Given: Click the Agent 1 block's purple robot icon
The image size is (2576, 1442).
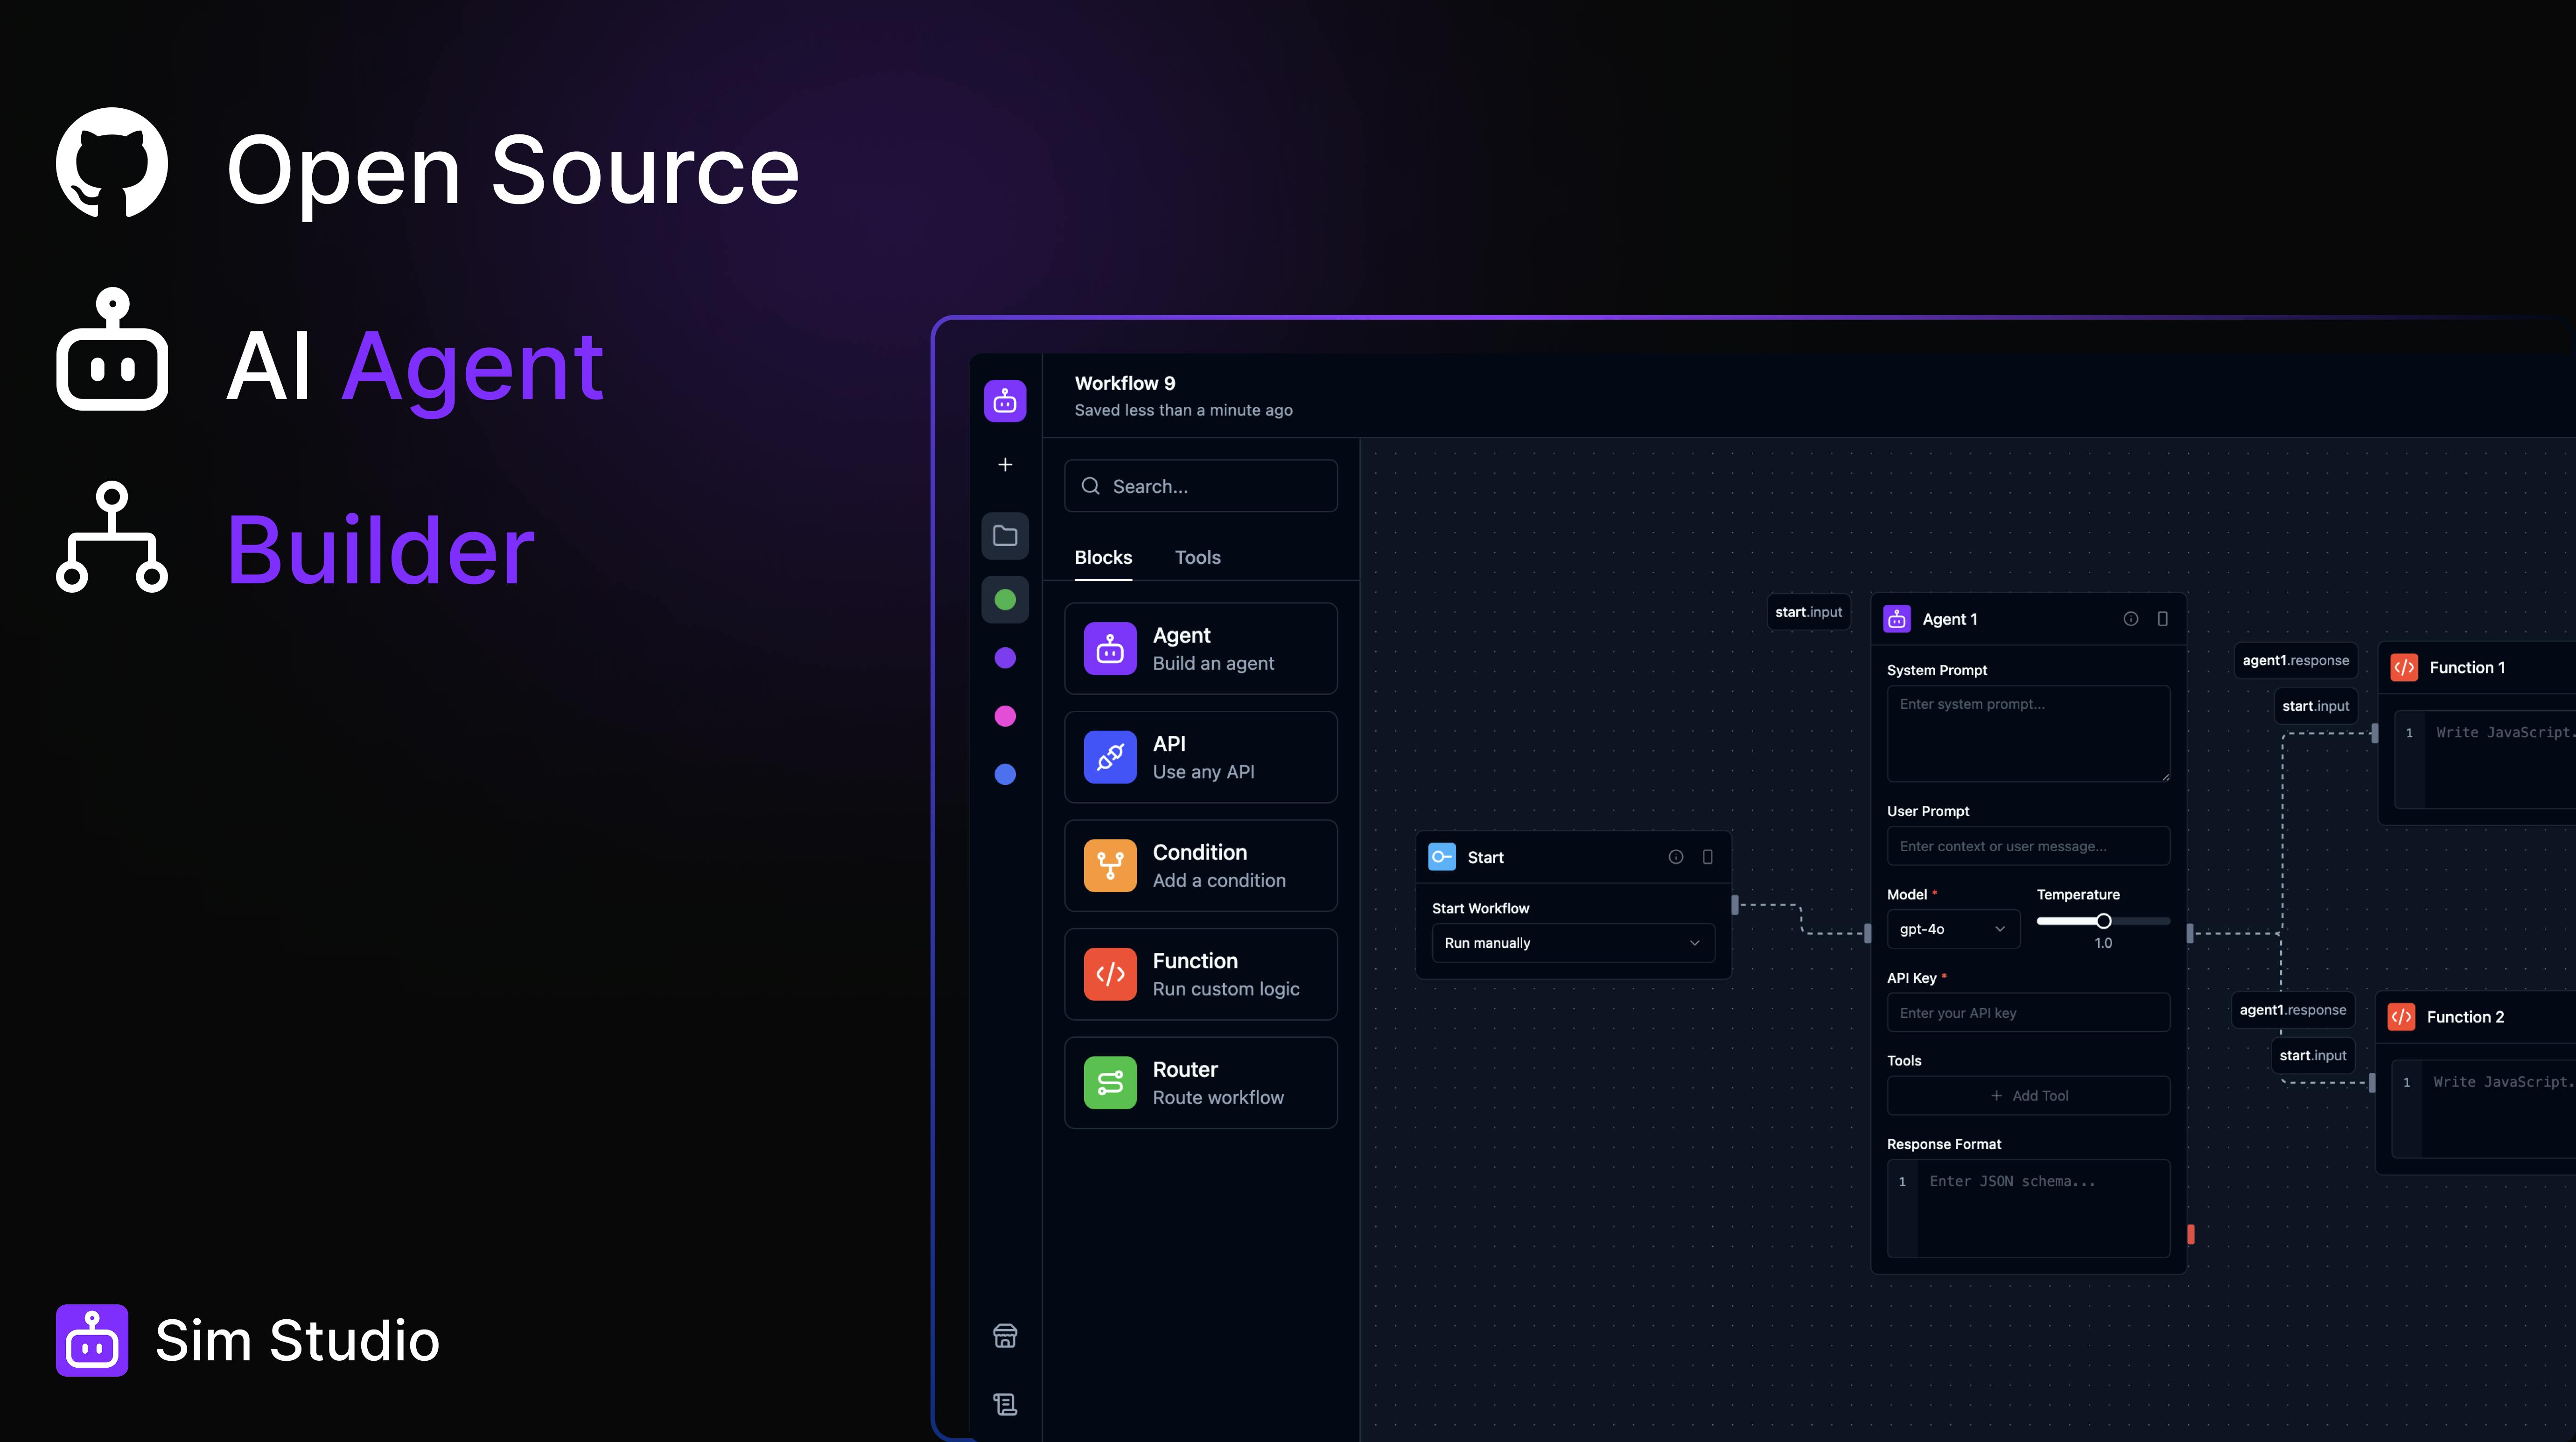Looking at the screenshot, I should [x=1897, y=619].
